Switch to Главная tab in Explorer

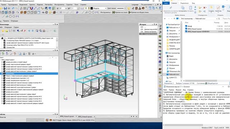tap(174, 3)
